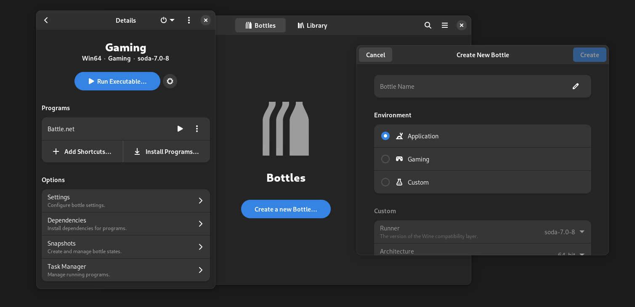This screenshot has height=307, width=635.
Task: Open the Dependencies row
Action: (x=126, y=224)
